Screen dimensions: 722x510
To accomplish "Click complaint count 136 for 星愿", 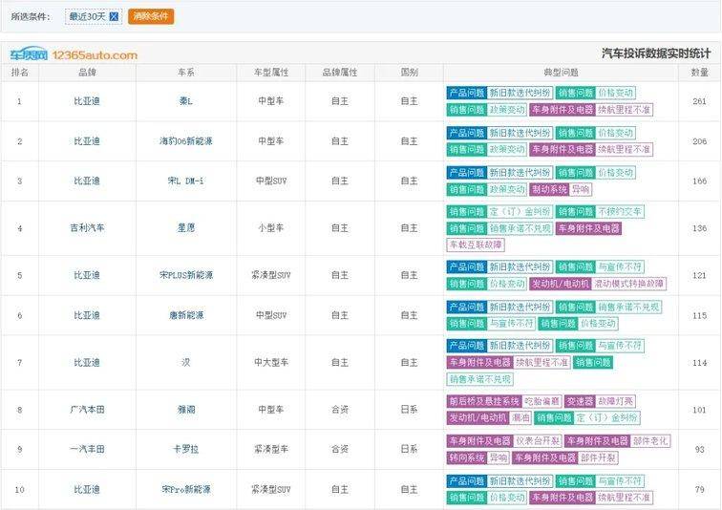I will [x=699, y=228].
